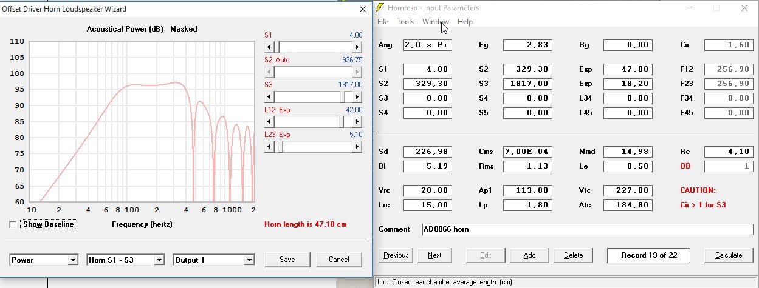Open the Tools menu in Hornresp
This screenshot has width=759, height=288.
click(x=405, y=22)
